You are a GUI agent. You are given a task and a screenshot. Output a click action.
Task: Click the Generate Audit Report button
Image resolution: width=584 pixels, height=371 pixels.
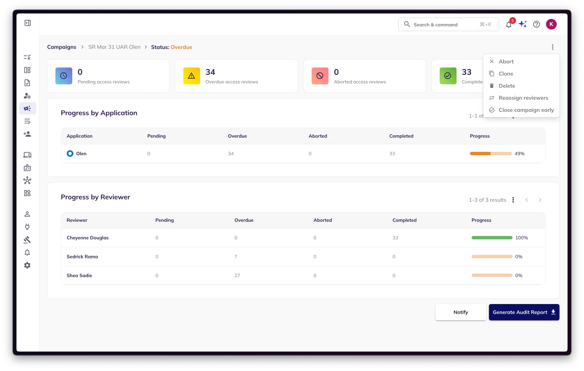(x=524, y=312)
